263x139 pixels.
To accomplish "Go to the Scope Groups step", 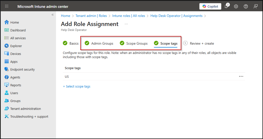I will point(137,43).
